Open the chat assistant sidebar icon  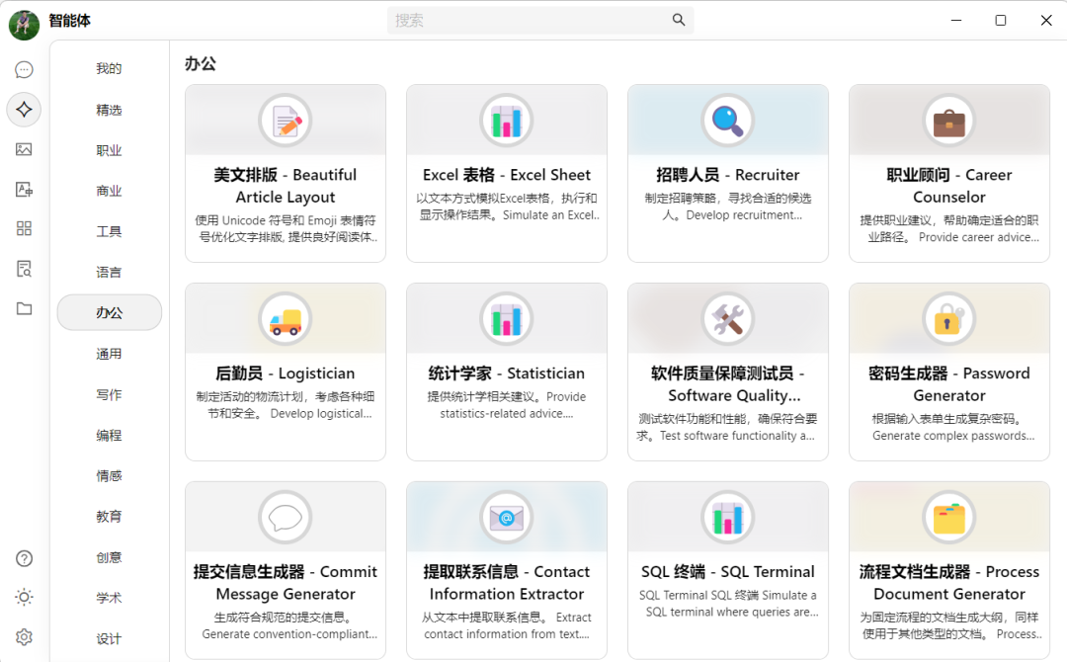point(24,69)
